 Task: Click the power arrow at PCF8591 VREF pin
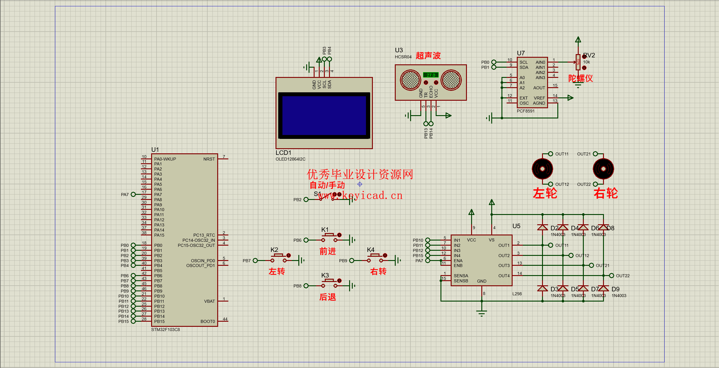571,98
